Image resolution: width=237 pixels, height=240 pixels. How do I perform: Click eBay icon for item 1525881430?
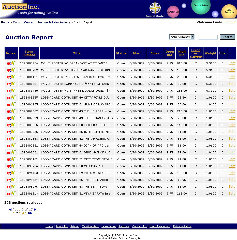[x=11, y=91]
